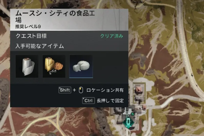Click the white factory location icon on map
The height and width of the screenshot is (136, 204).
(x=128, y=111)
